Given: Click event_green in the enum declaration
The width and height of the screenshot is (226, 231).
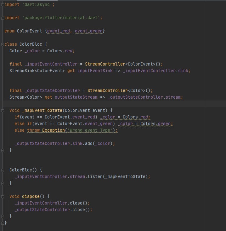Looking at the screenshot, I should coord(89,31).
